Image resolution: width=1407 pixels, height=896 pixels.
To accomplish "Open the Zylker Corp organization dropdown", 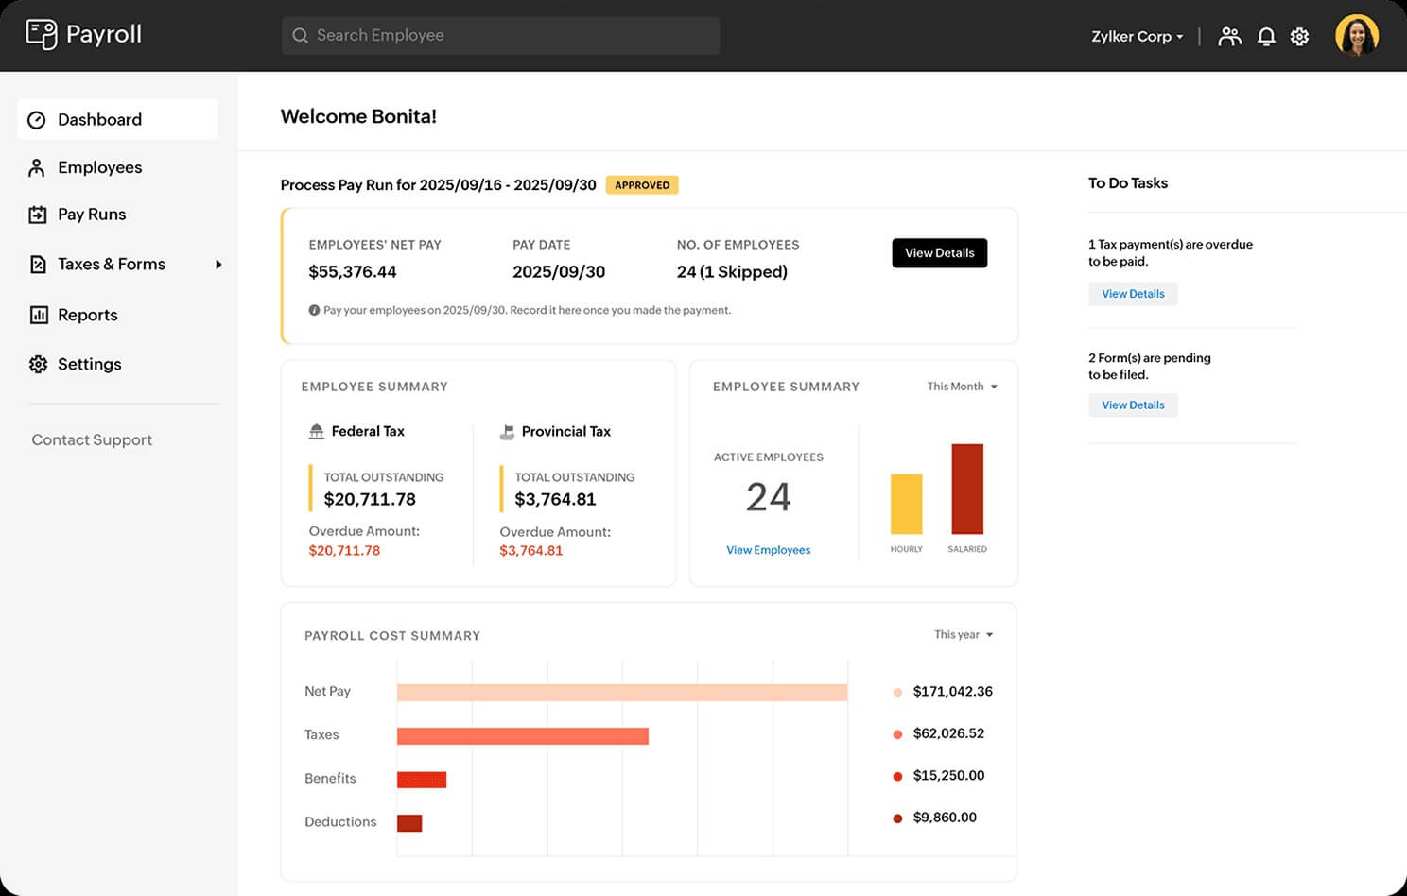I will click(1137, 36).
